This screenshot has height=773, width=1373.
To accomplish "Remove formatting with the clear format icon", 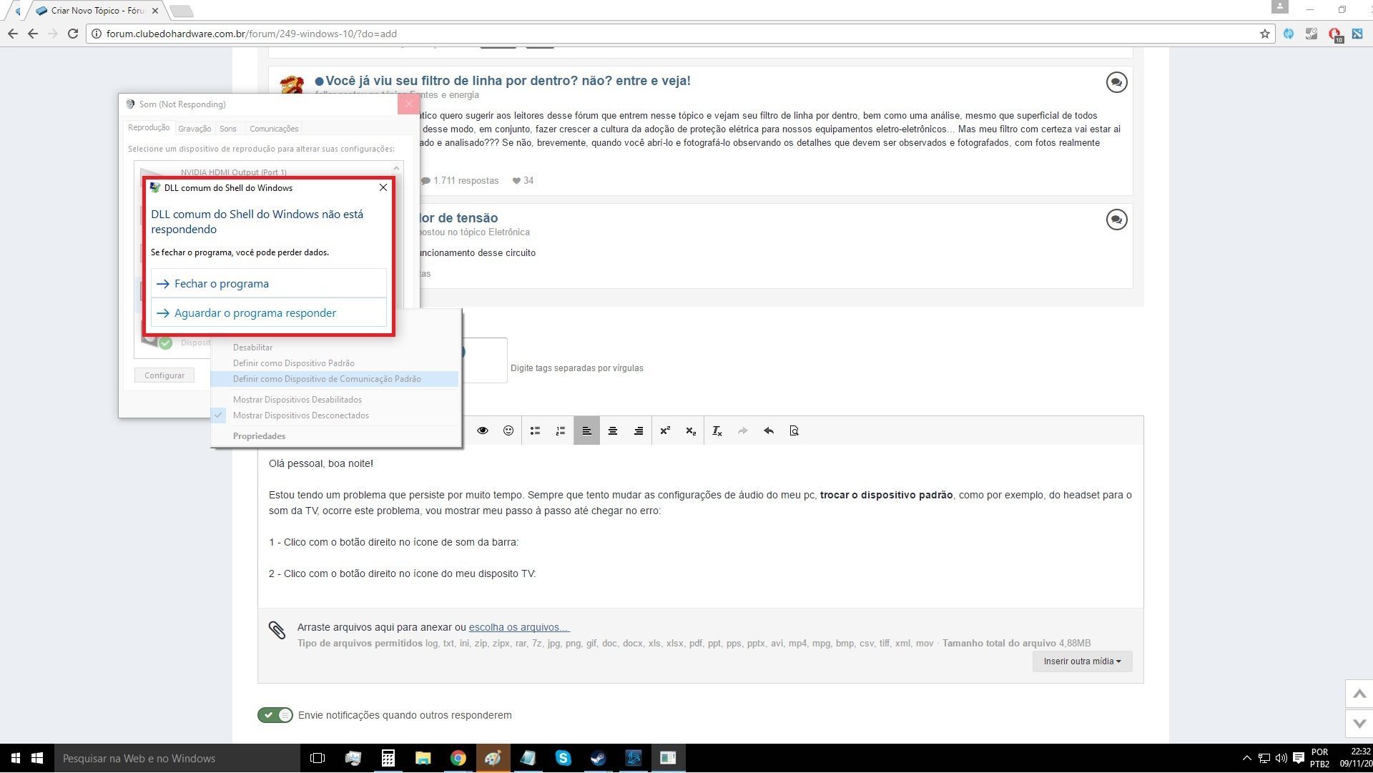I will (717, 430).
